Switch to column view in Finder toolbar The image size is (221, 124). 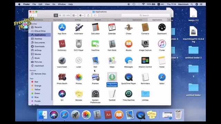coord(64,15)
